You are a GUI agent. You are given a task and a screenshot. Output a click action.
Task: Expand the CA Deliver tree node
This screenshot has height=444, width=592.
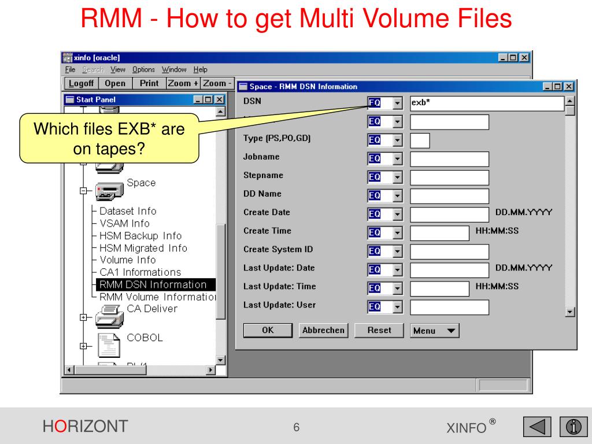click(x=83, y=317)
